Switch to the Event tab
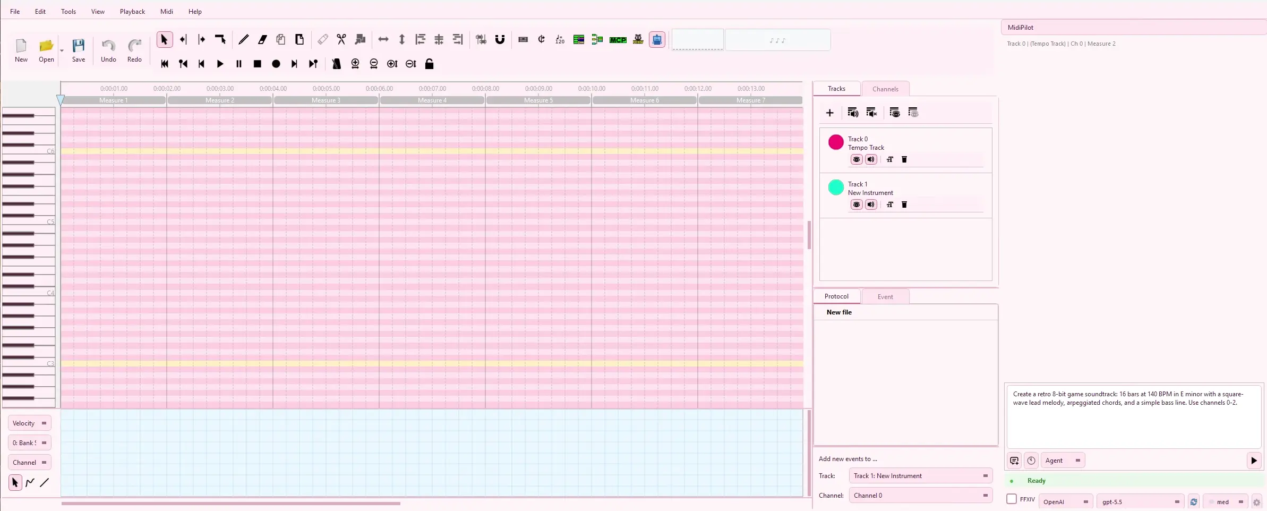 (x=885, y=296)
